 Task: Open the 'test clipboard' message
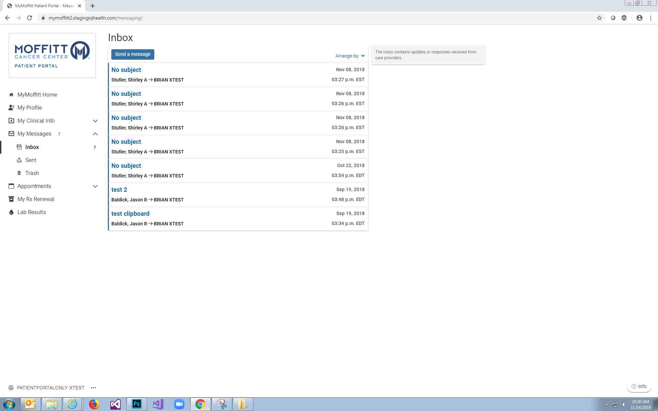point(130,214)
